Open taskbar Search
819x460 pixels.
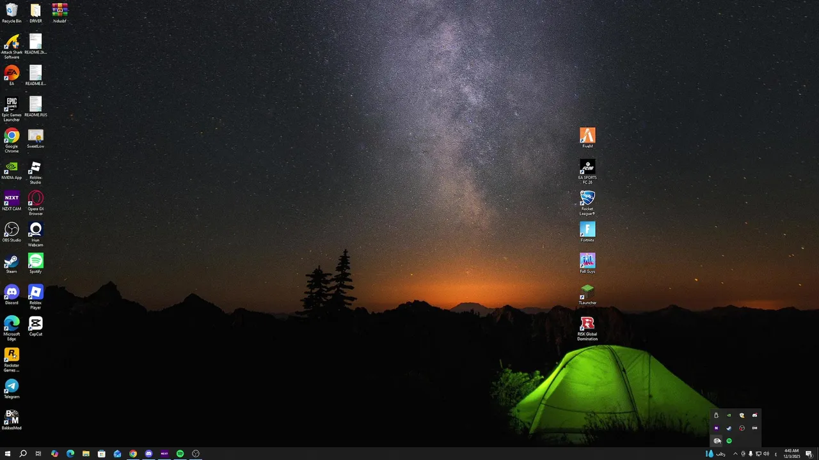pyautogui.click(x=23, y=454)
